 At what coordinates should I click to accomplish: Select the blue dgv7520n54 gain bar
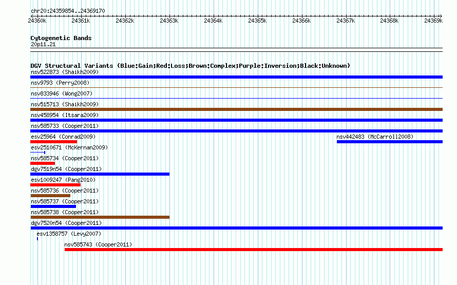[236, 228]
